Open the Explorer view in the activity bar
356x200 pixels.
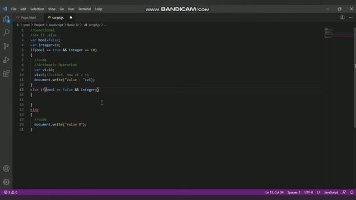[x=6, y=19]
